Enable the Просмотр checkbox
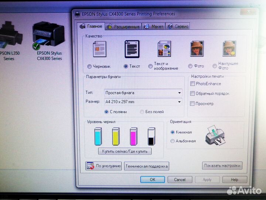This screenshot has height=200, width=266. click(x=192, y=104)
